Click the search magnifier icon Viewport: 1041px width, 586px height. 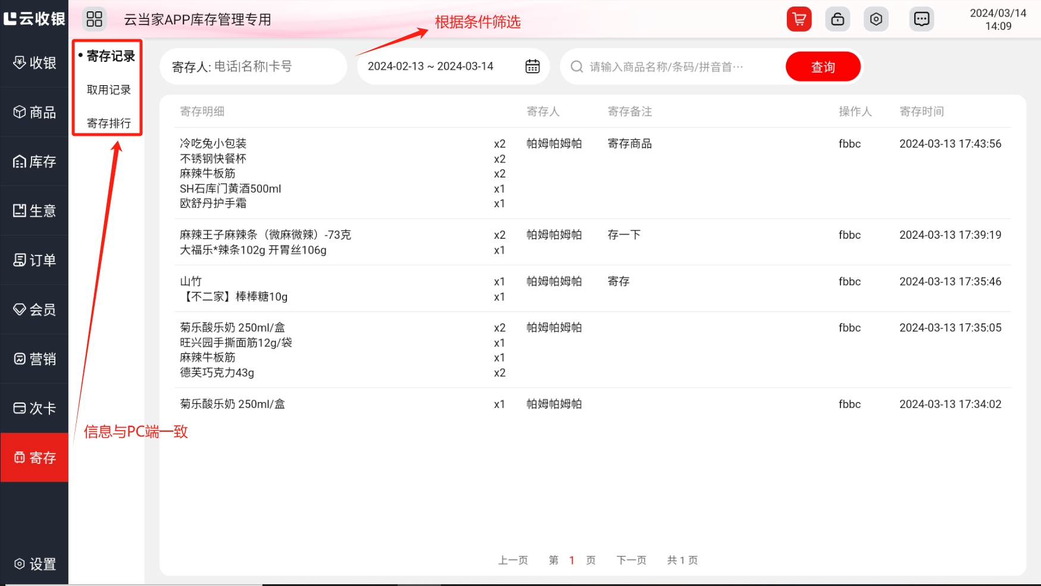576,67
